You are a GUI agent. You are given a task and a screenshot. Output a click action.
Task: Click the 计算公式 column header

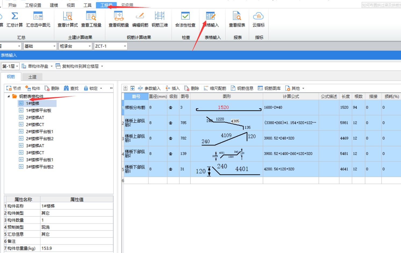pos(291,96)
